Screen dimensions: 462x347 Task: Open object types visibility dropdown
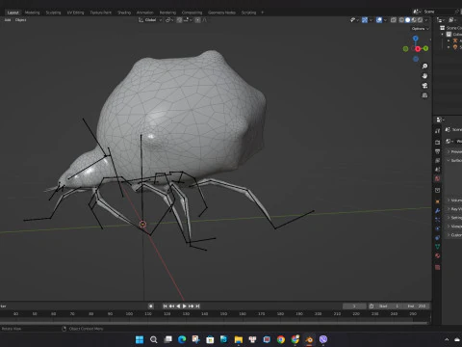click(x=354, y=20)
